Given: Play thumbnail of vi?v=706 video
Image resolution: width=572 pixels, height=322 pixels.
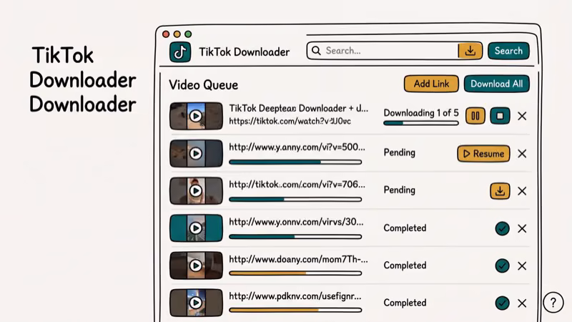Looking at the screenshot, I should pyautogui.click(x=196, y=190).
